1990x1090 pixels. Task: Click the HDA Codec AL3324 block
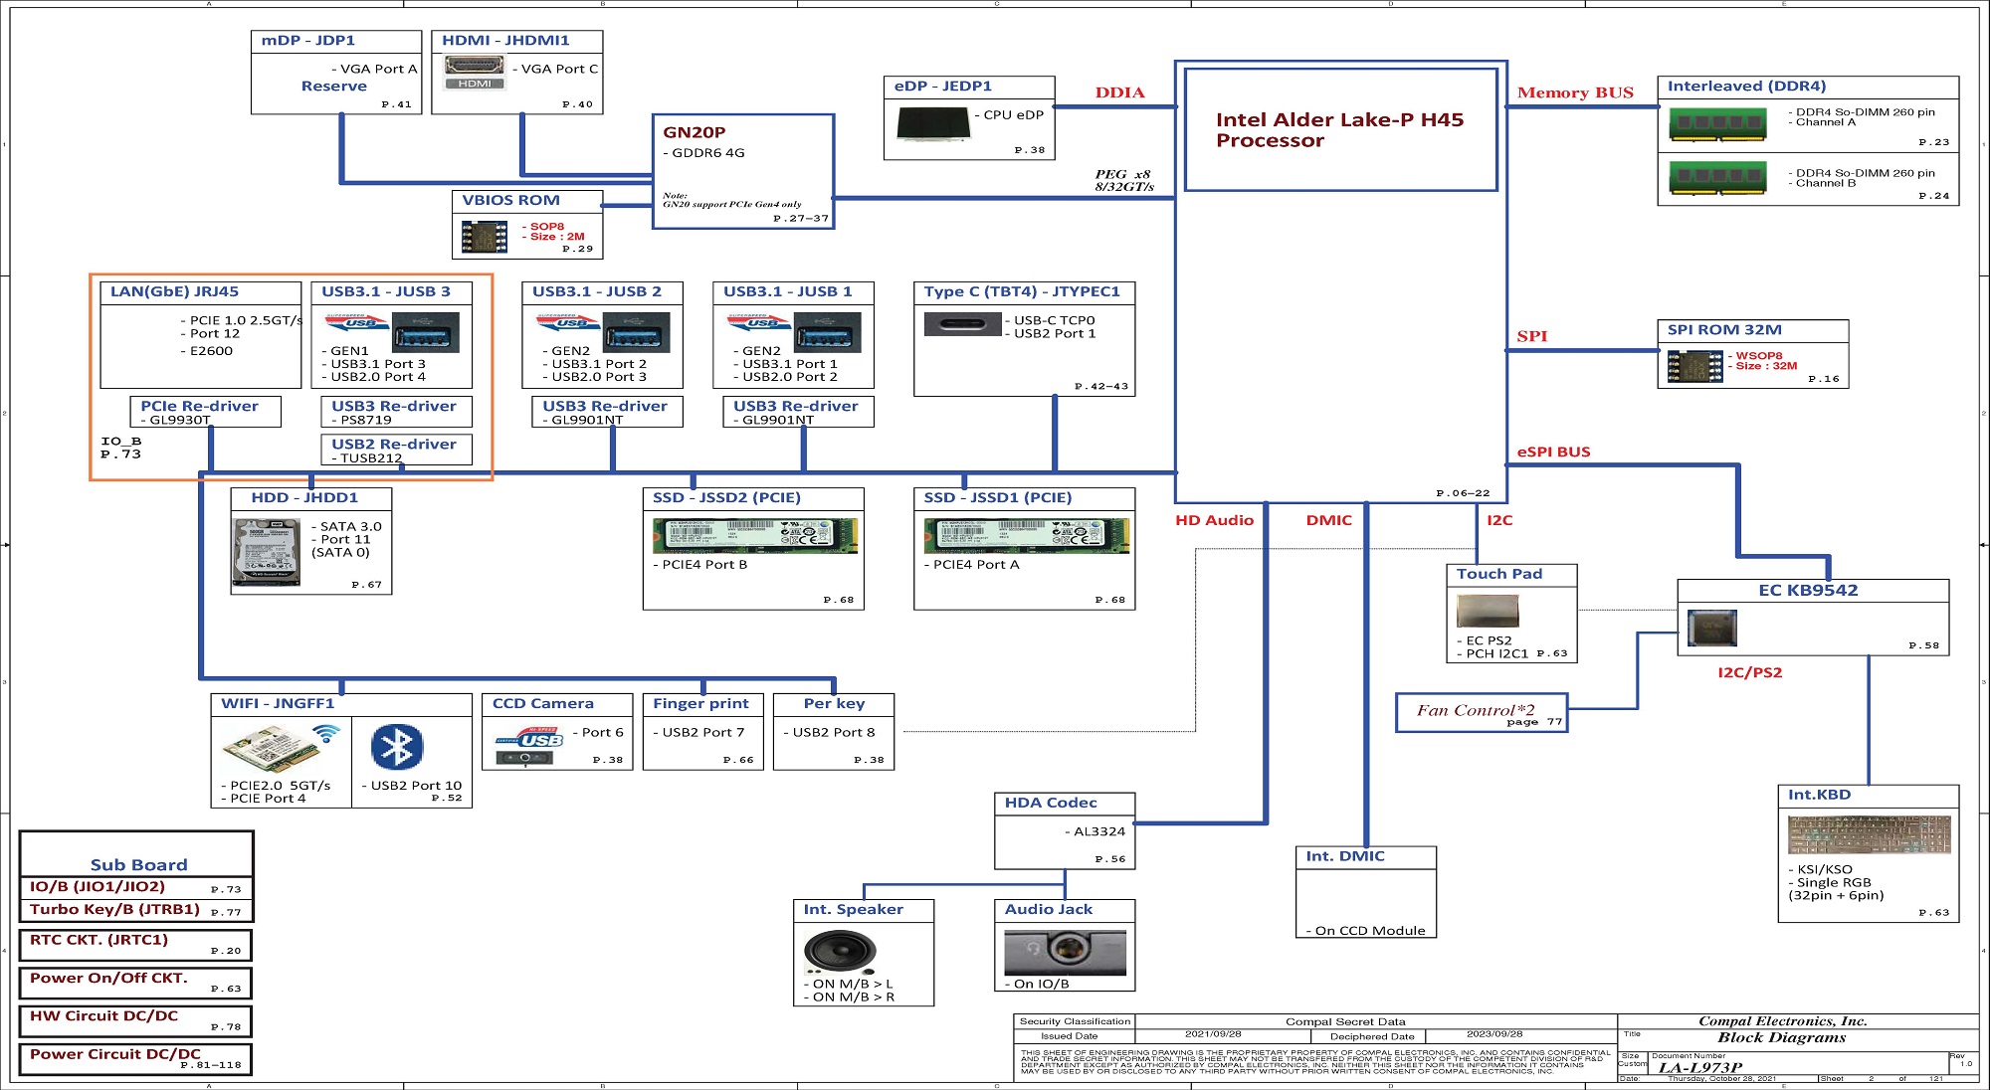point(1065,830)
